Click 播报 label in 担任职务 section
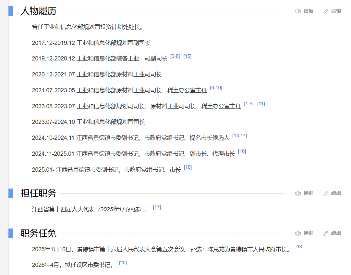 coord(309,193)
